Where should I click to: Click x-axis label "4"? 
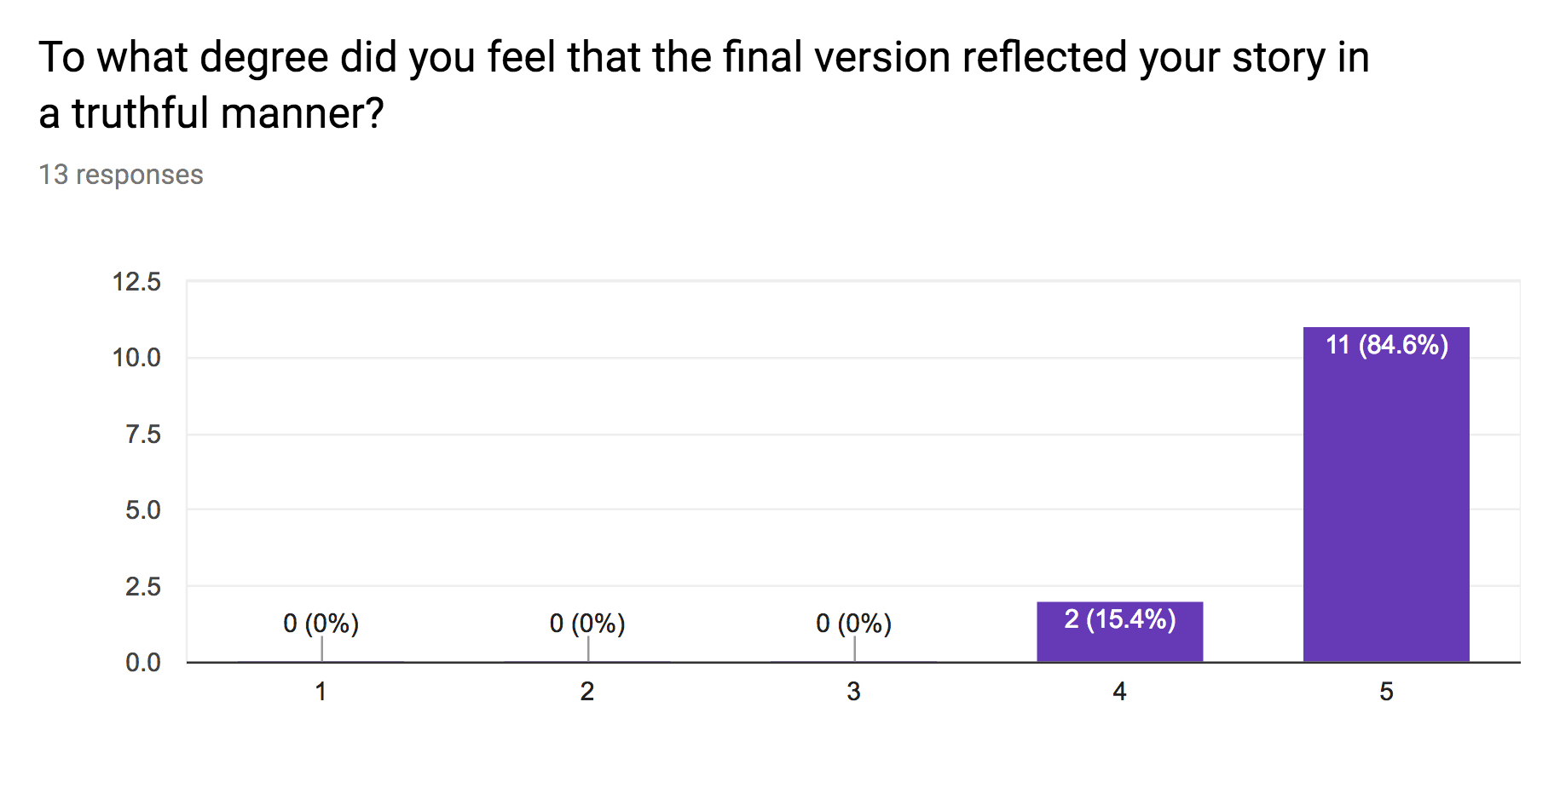click(x=1119, y=692)
